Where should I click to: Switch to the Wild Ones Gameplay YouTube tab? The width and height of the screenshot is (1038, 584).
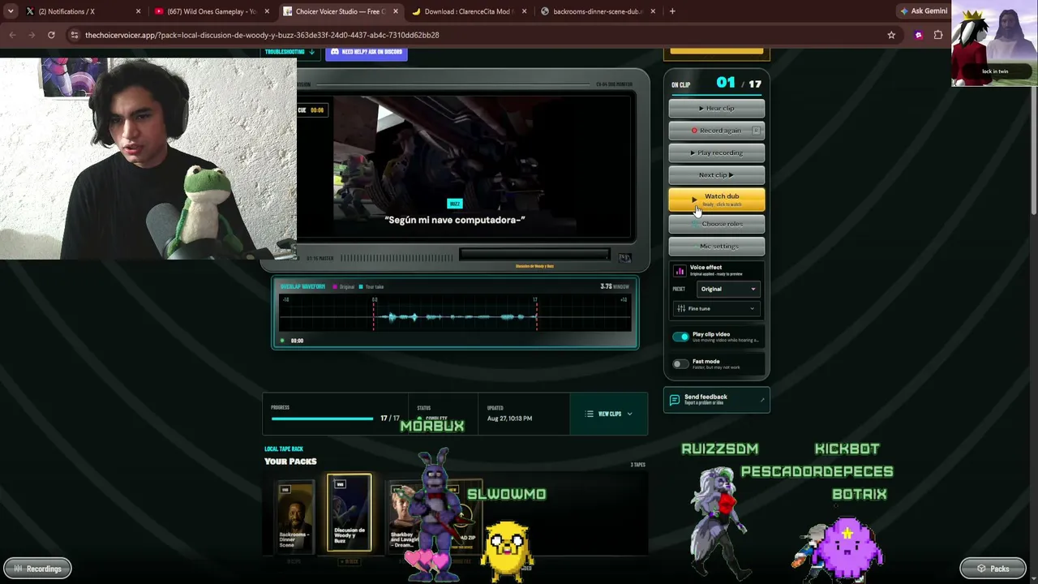point(212,11)
